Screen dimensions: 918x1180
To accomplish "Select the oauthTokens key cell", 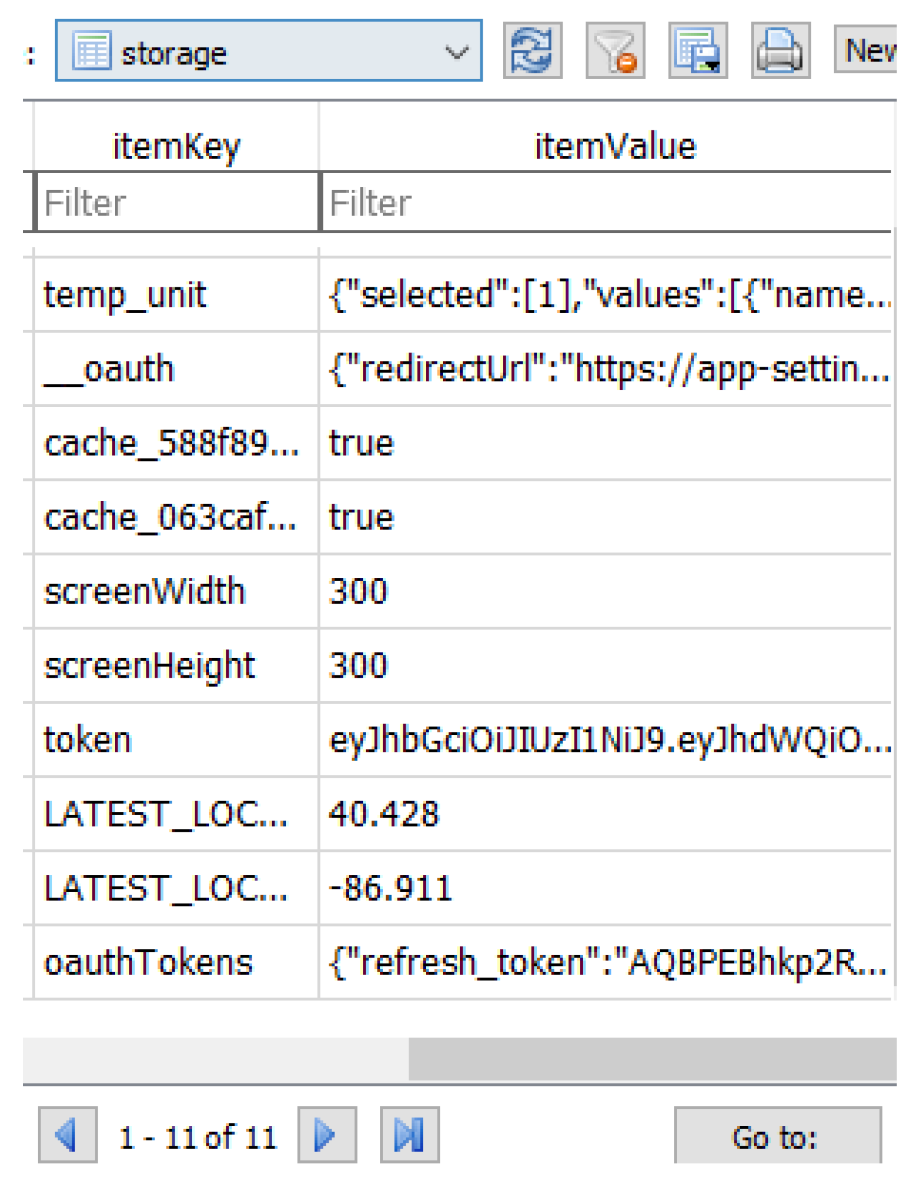I will [176, 962].
